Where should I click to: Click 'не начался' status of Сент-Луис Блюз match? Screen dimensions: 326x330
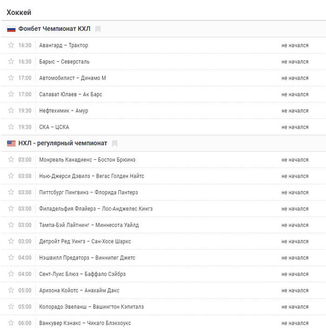(295, 274)
